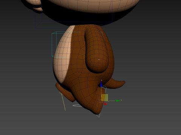Click the green Y-axis gizmo arrow
The image size is (181, 135).
118,100
